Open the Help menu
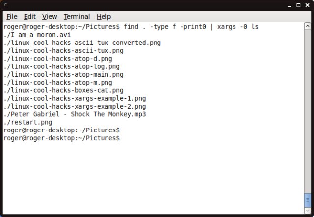The width and height of the screenshot is (314, 217). tap(104, 16)
